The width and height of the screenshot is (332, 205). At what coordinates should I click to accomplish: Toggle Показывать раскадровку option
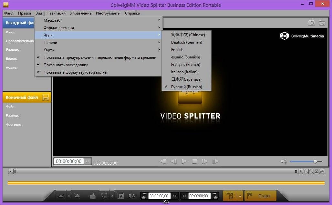coord(98,65)
